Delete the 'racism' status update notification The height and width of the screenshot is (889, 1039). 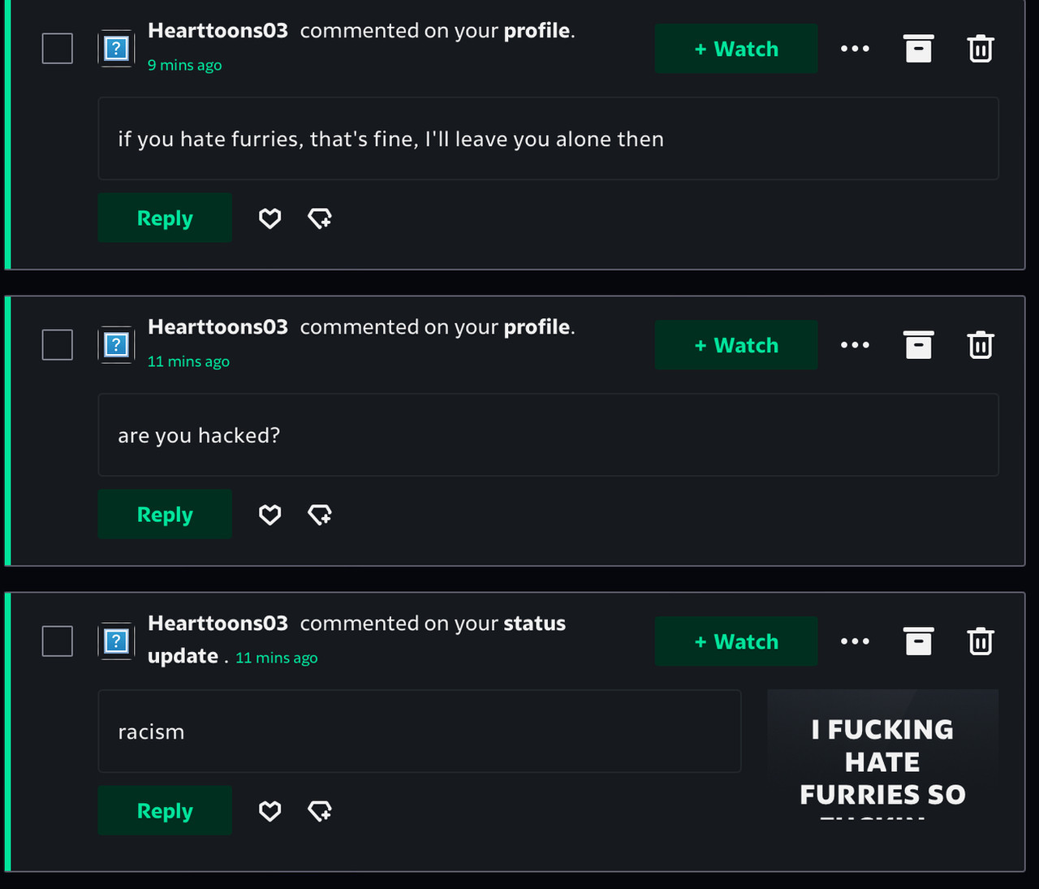click(981, 641)
